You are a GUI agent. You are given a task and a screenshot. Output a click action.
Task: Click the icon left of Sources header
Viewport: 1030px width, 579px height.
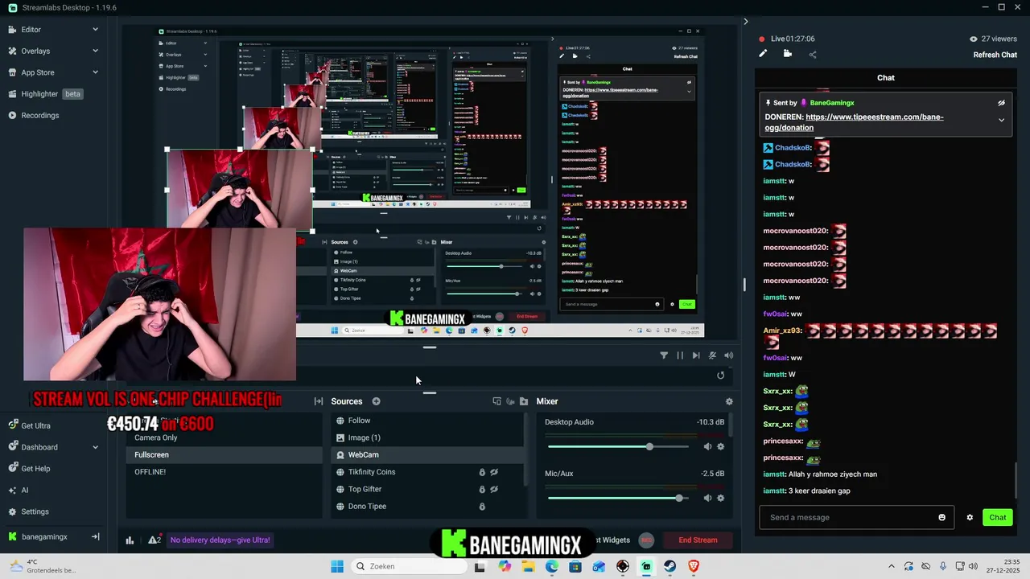[319, 401]
